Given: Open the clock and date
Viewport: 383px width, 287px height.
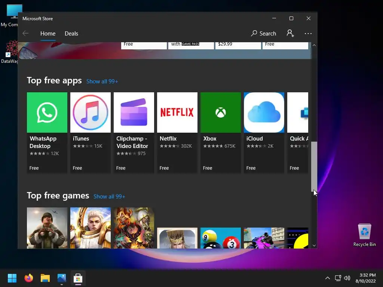Looking at the screenshot, I should (365, 278).
